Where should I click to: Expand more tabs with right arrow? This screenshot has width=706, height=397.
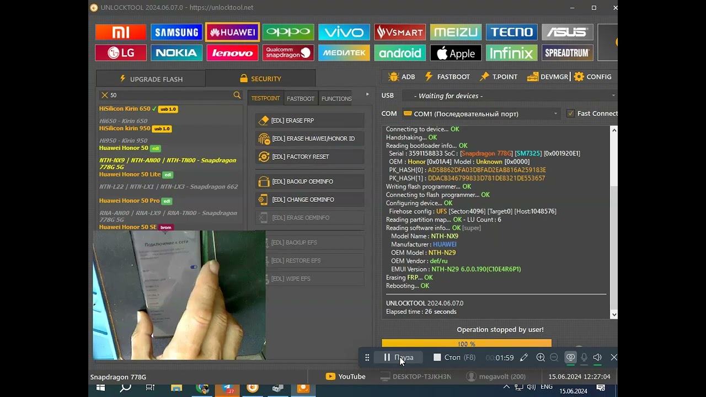pos(367,95)
